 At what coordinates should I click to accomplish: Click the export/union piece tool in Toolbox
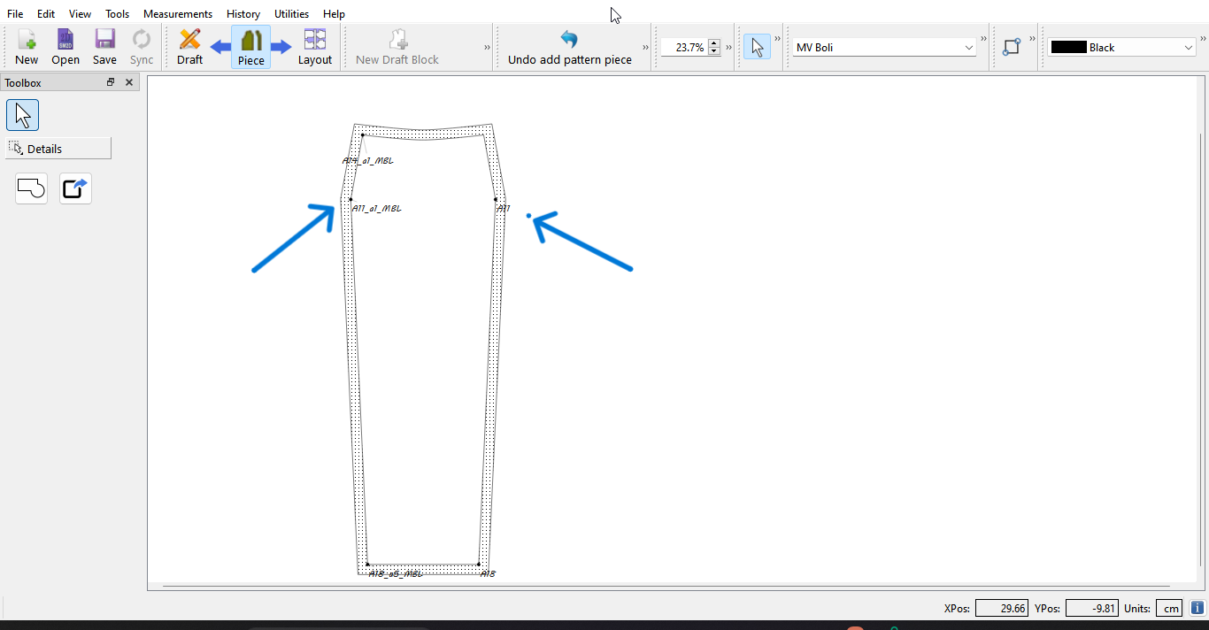point(75,188)
